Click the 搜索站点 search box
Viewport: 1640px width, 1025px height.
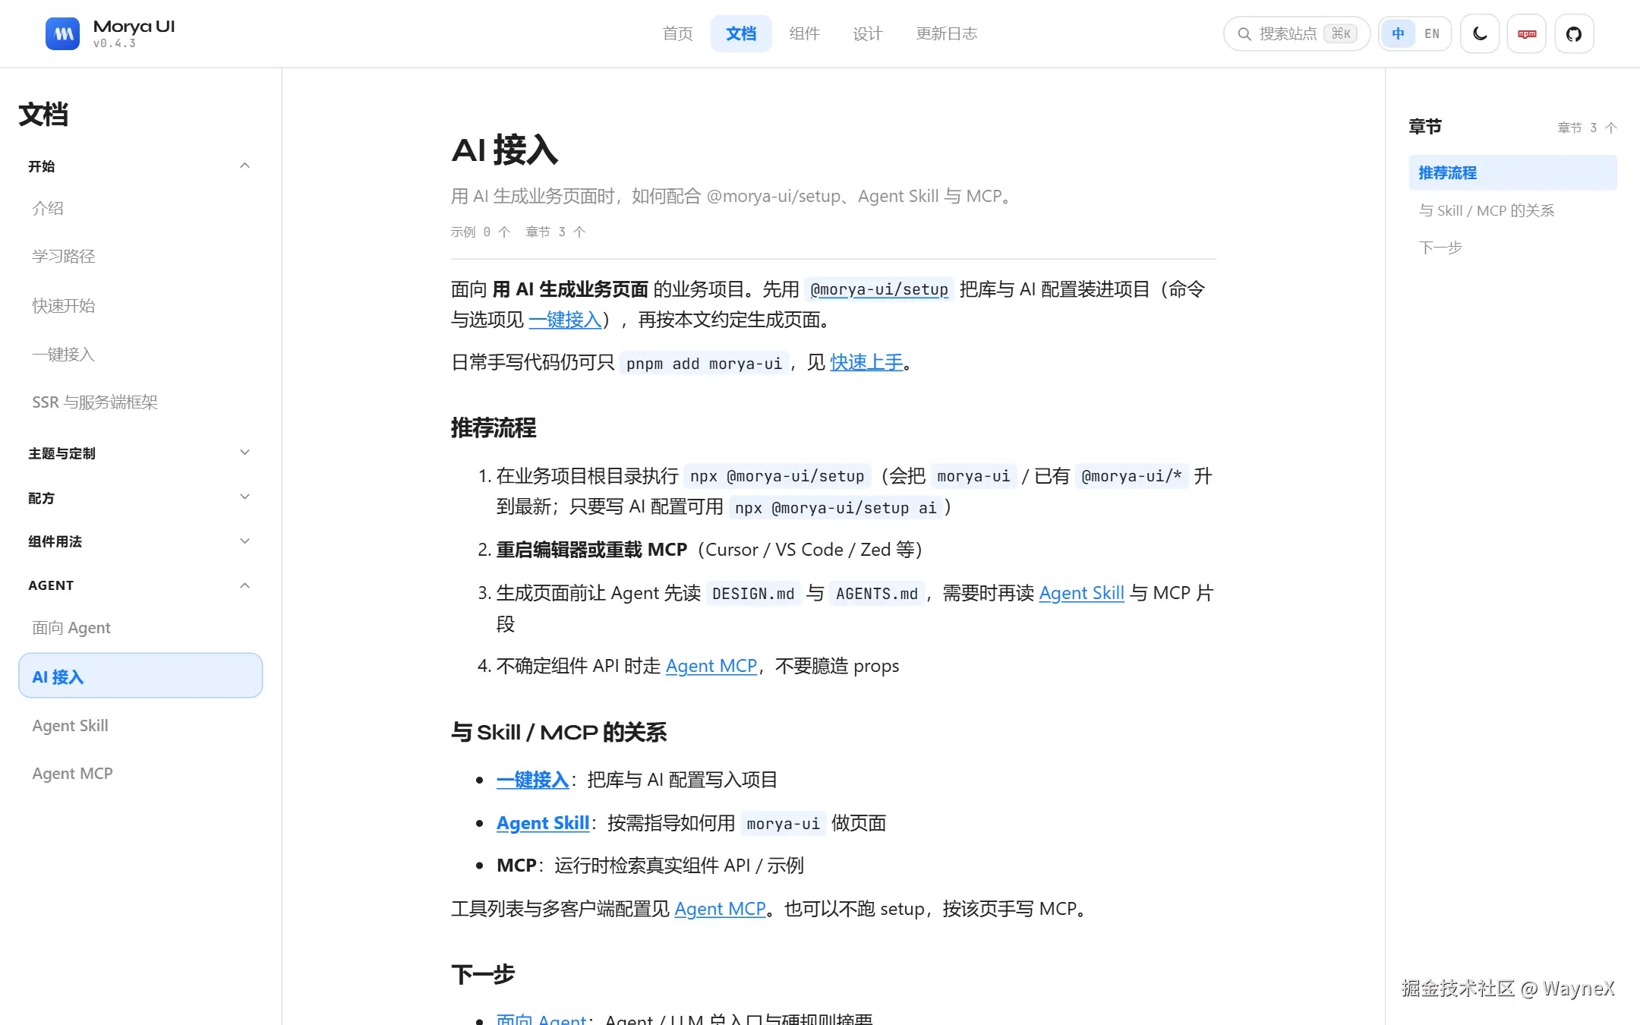tap(1296, 33)
